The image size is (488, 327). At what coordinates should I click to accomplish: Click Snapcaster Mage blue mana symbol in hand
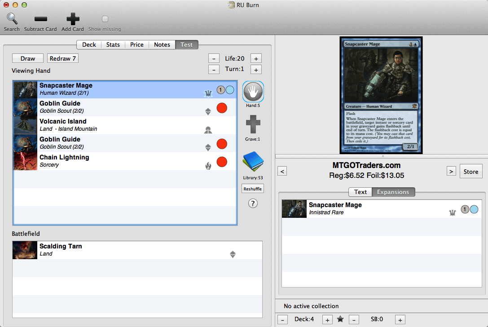click(x=230, y=90)
